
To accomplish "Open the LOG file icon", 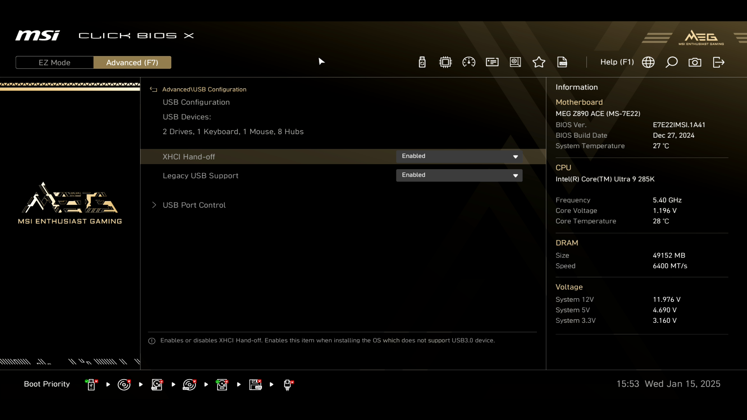I will pyautogui.click(x=562, y=62).
